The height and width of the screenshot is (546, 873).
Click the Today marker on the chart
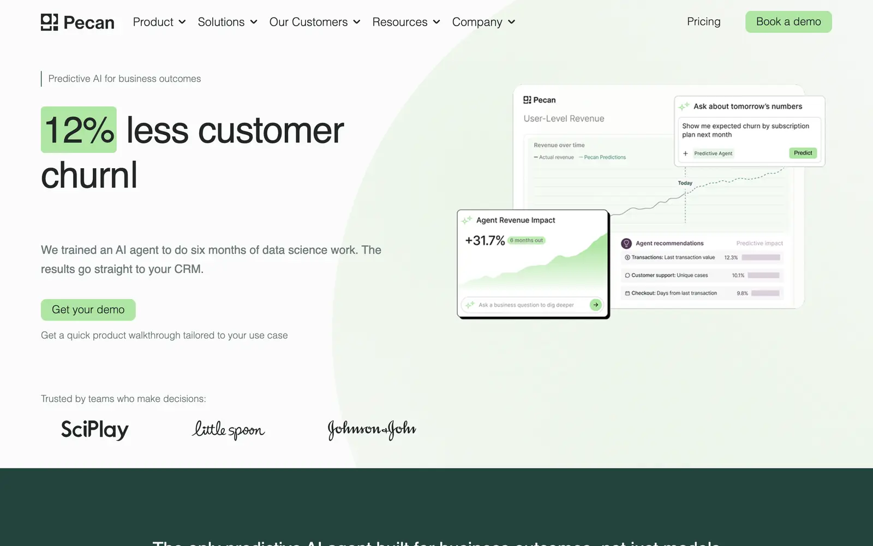[x=685, y=183]
